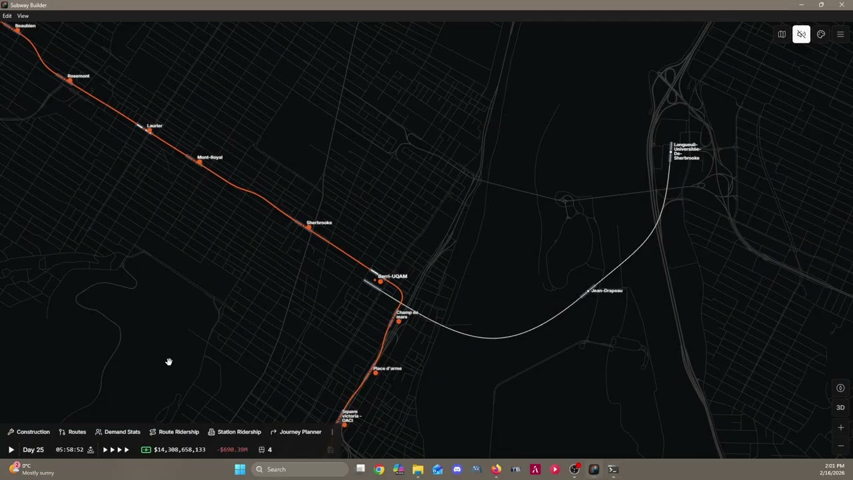Viewport: 853px width, 480px height.
Task: Select the Beaubien station
Action: tap(17, 30)
